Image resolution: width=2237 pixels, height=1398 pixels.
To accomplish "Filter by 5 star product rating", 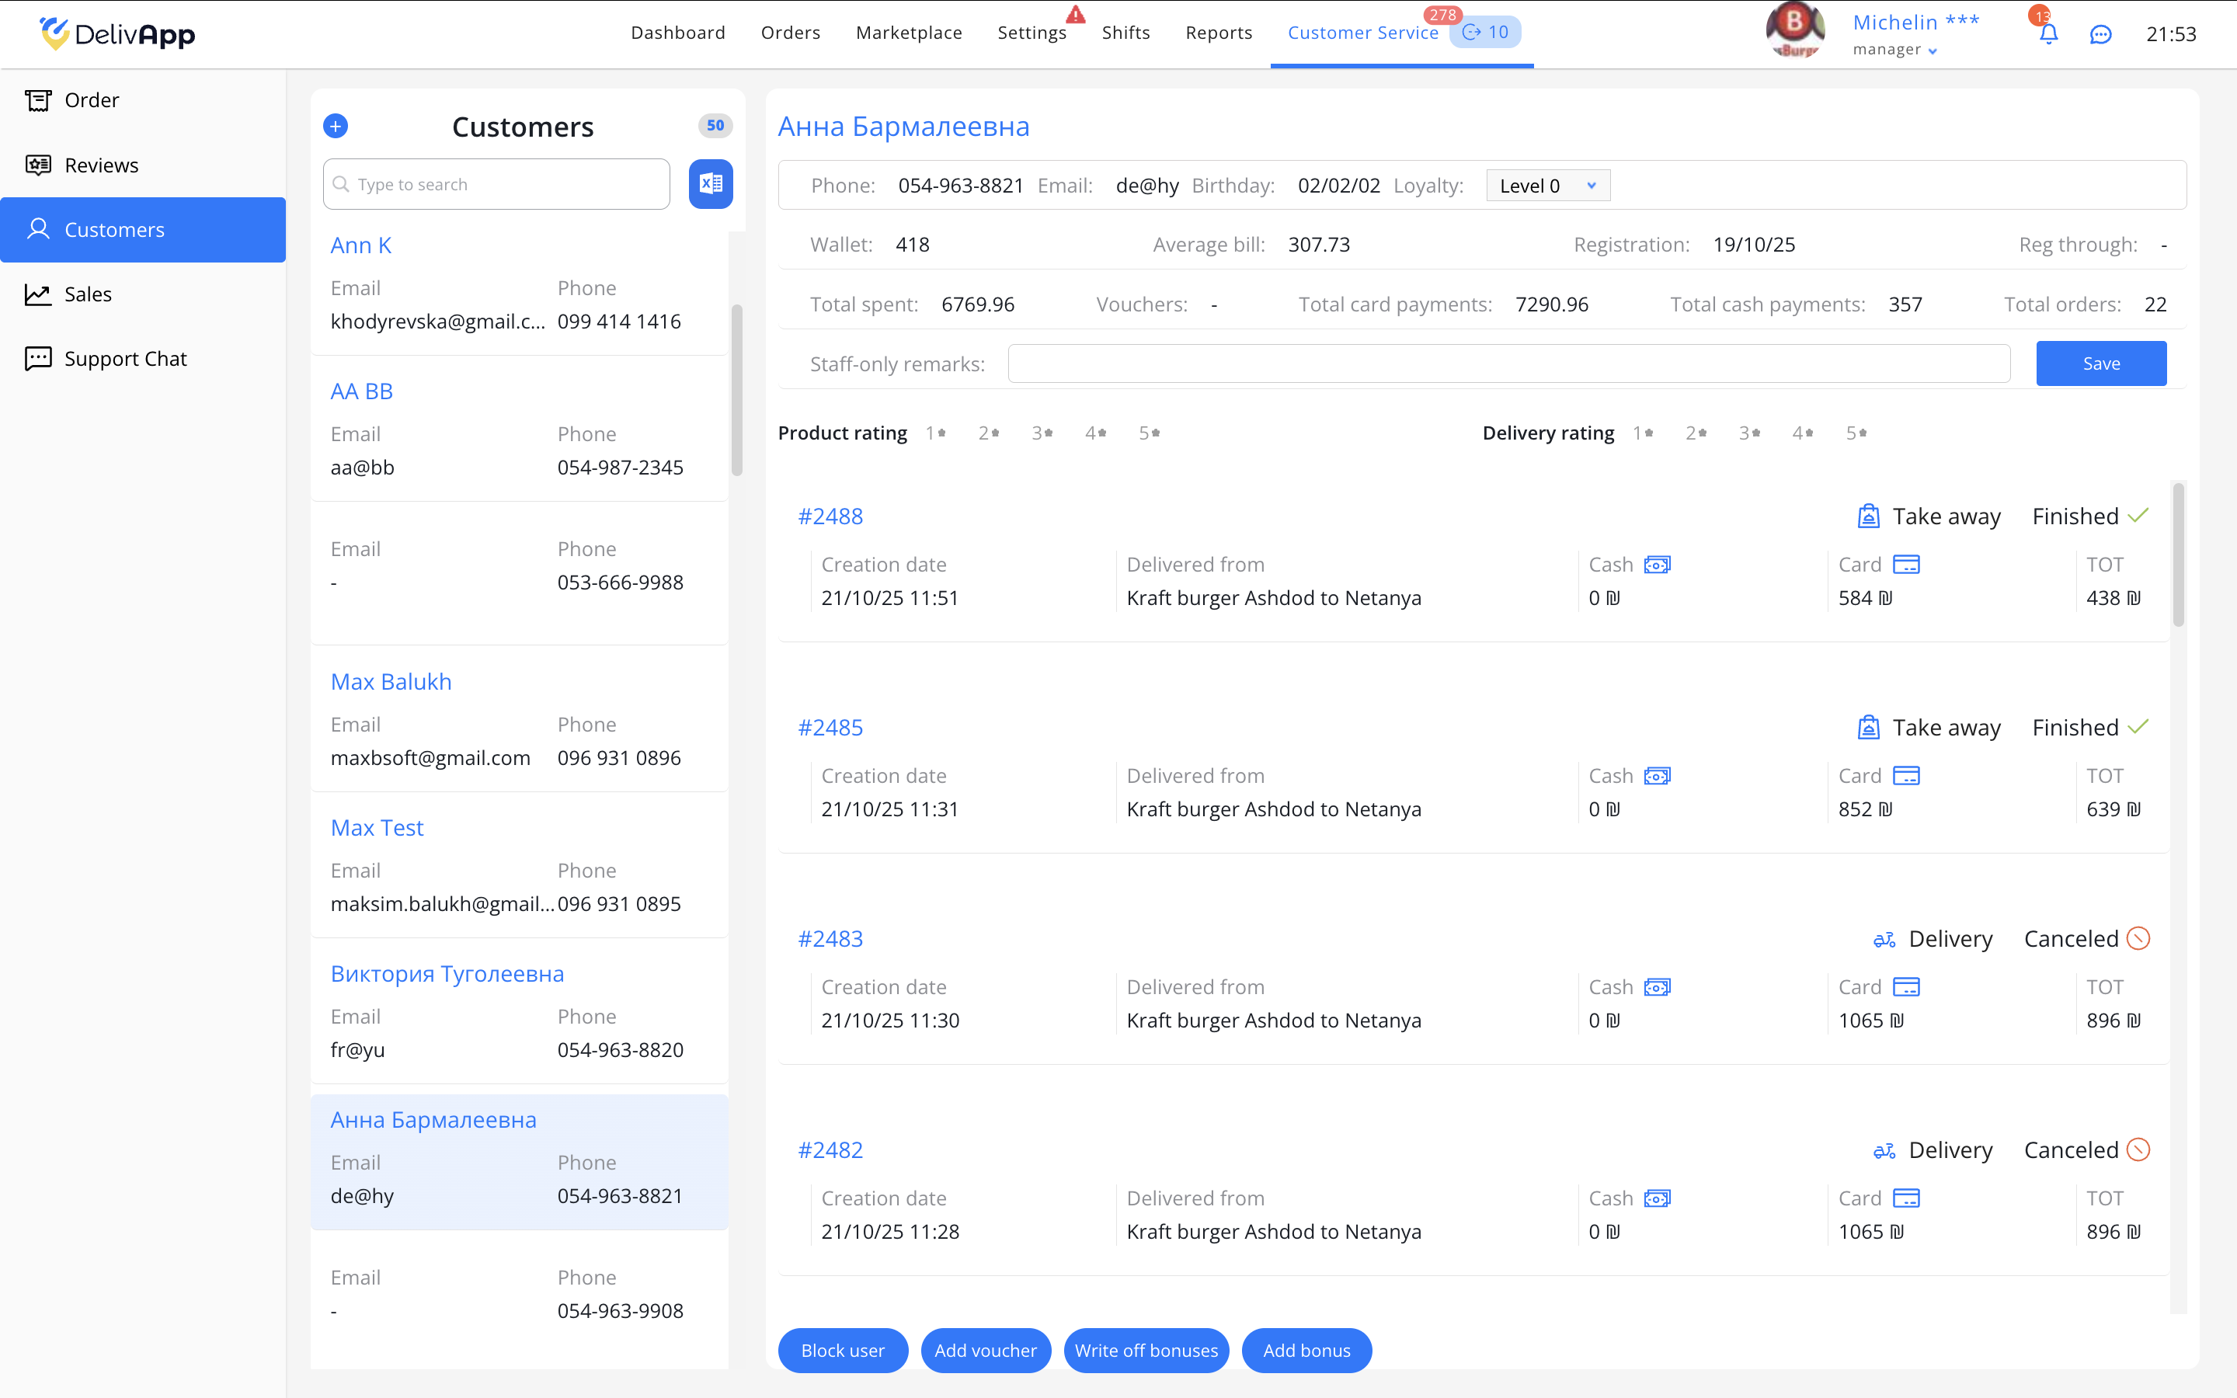I will click(1149, 433).
